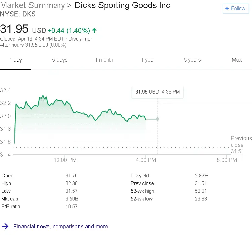The height and width of the screenshot is (235, 252).
Task: Open the 1 month chart tab
Action: 104,60
